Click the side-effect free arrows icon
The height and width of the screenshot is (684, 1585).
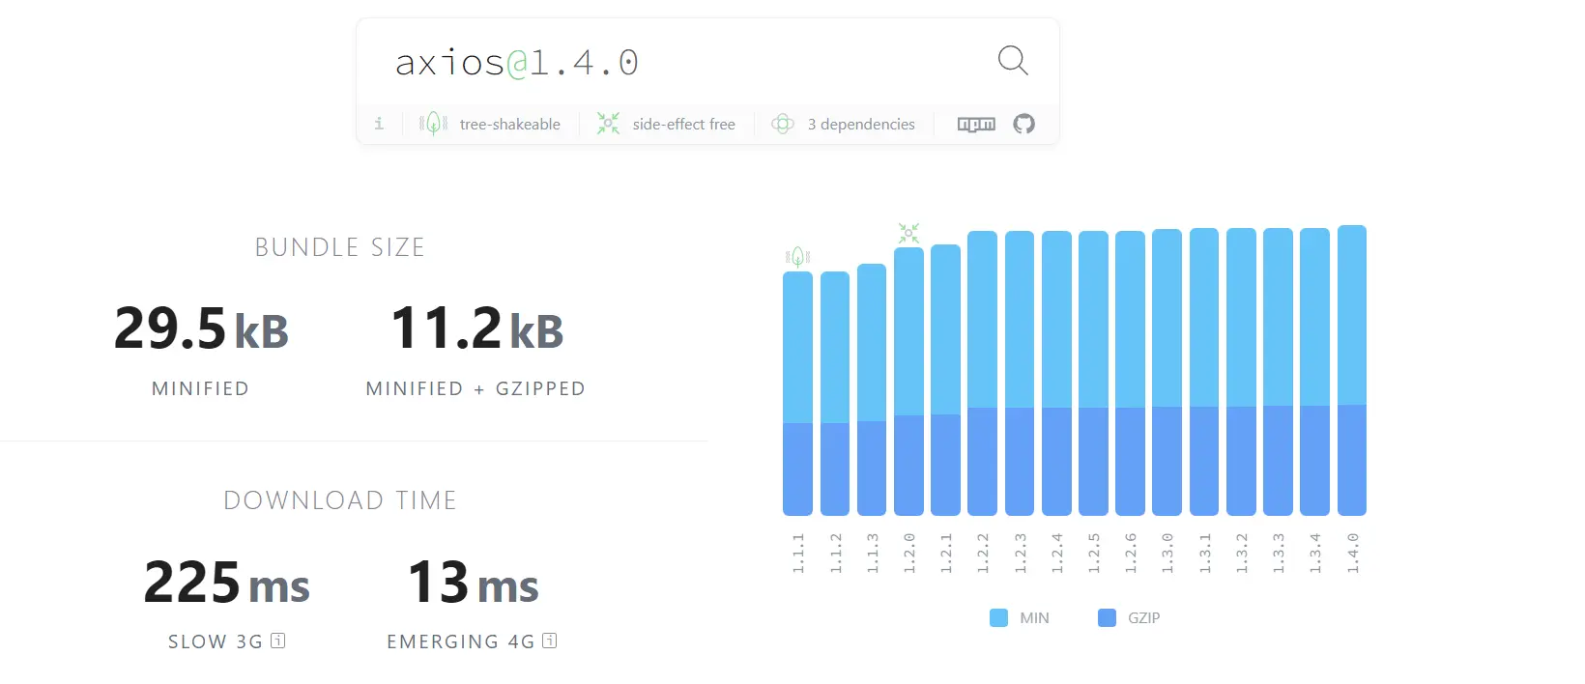pos(608,124)
